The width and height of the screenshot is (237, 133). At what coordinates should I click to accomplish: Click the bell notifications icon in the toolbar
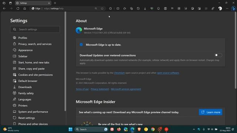pos(158,8)
